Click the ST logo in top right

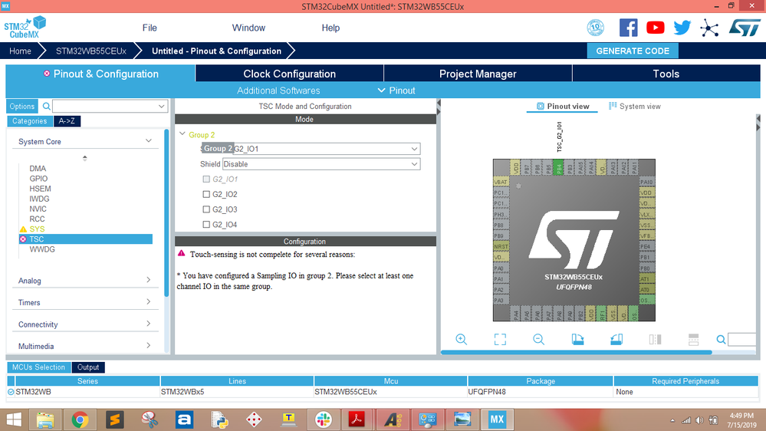tap(745, 28)
